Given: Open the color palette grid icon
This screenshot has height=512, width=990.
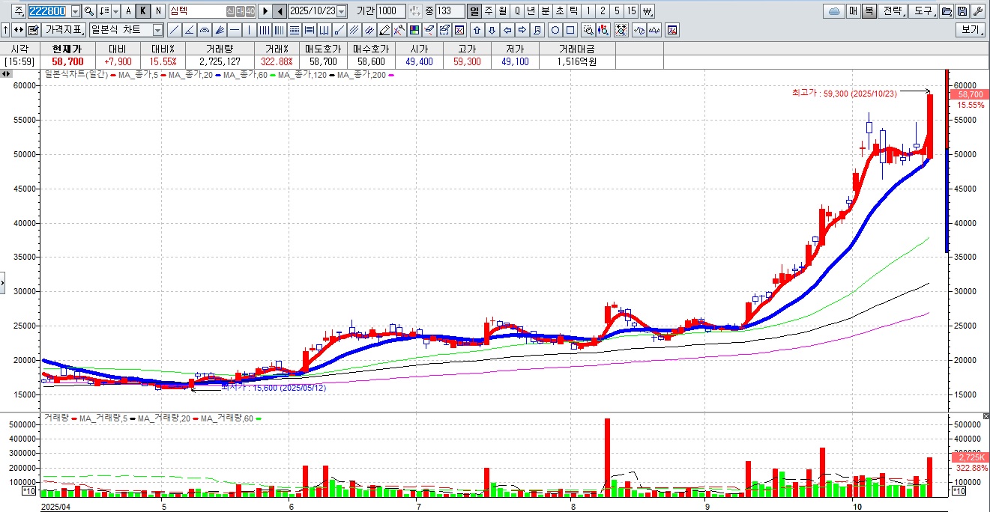Looking at the screenshot, I should click(x=414, y=30).
